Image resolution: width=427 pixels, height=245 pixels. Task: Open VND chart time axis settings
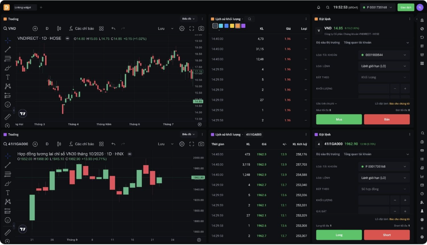tap(200, 124)
